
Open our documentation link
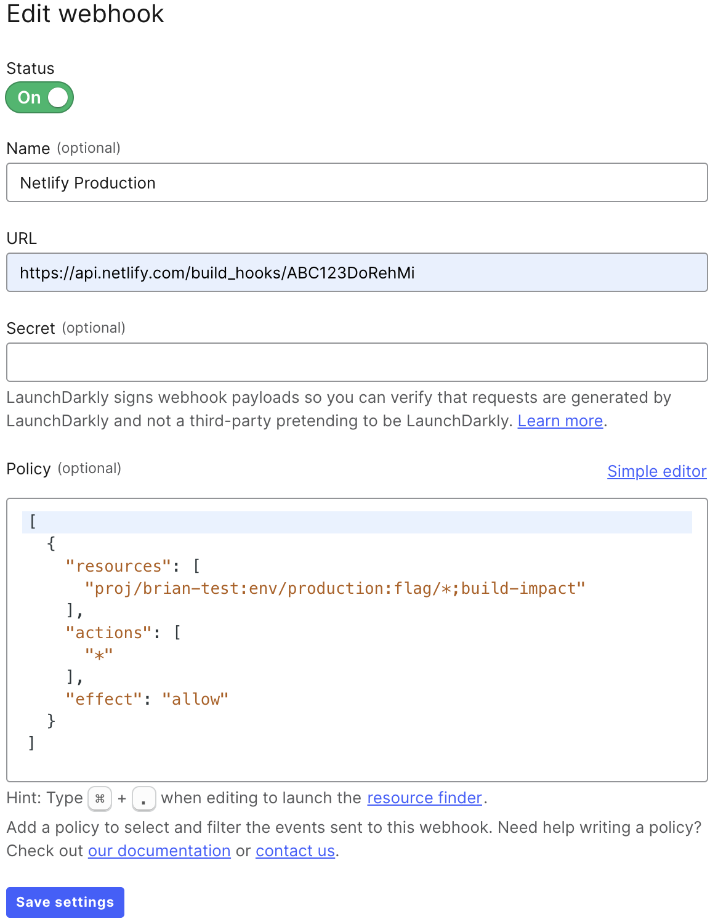click(x=159, y=851)
